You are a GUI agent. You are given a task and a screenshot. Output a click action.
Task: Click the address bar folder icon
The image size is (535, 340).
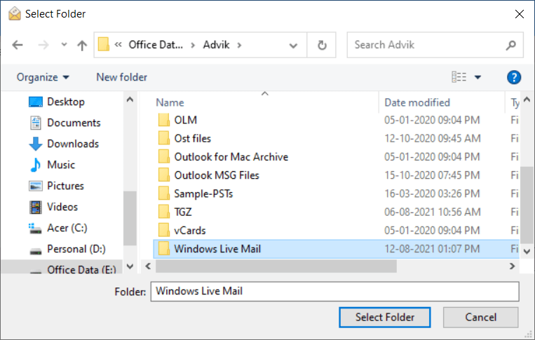click(103, 45)
